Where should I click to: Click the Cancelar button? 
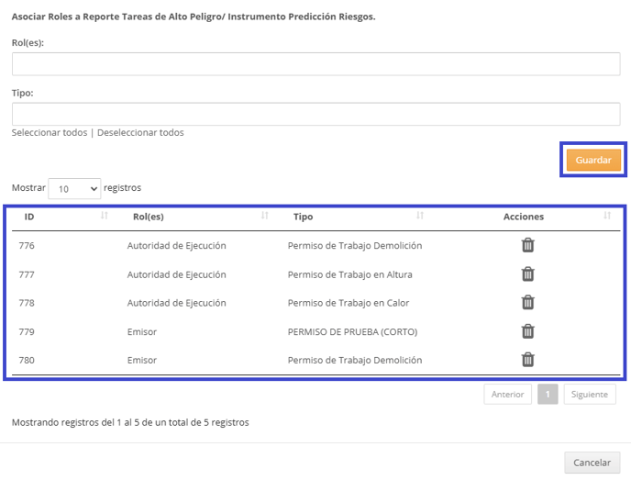(x=592, y=463)
